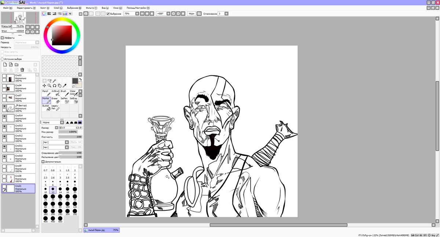Open the Сглаживание stabilizer dropdown
The width and height of the screenshot is (440, 237).
click(x=226, y=14)
